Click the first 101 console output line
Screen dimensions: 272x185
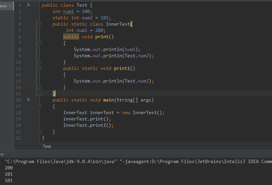point(9,174)
